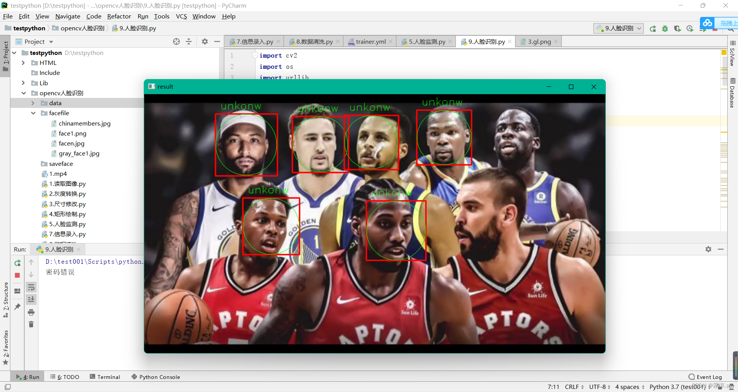Click Down the Stack Trace arrow
This screenshot has width=738, height=392.
click(31, 275)
